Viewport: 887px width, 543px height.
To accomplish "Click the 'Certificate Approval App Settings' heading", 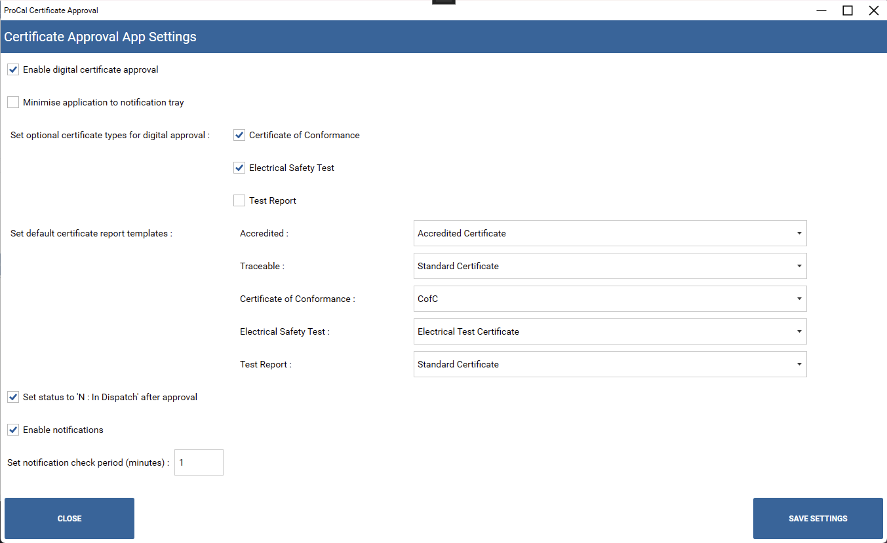I will click(x=100, y=37).
